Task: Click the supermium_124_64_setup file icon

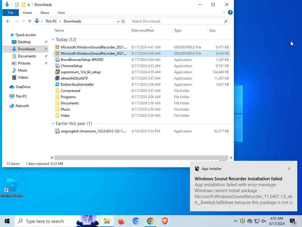Action: (57, 72)
